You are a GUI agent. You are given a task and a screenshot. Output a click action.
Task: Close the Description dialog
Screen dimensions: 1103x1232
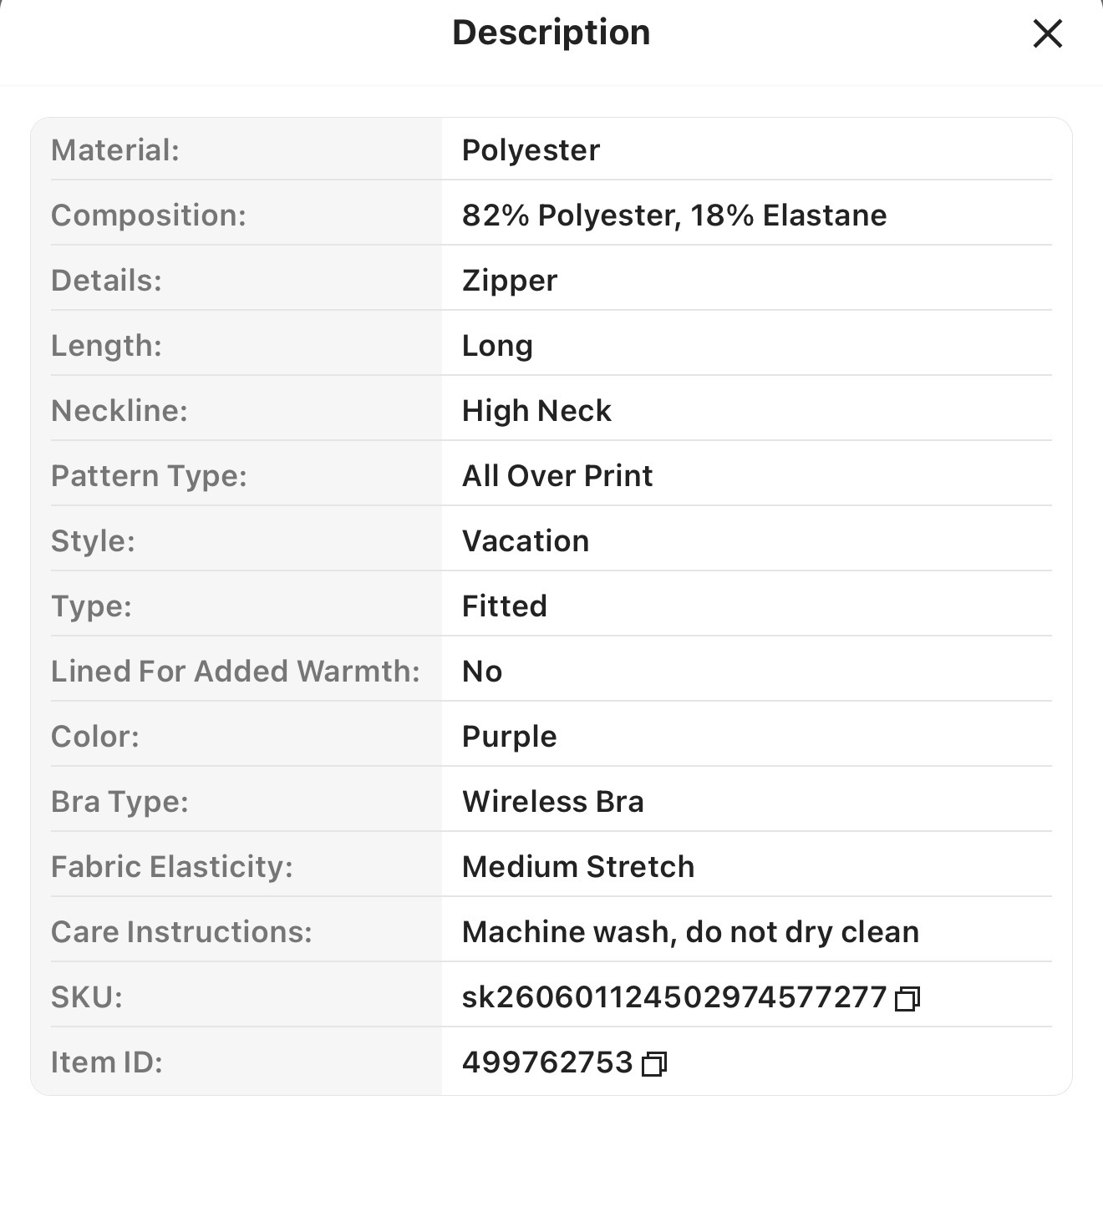[1047, 33]
